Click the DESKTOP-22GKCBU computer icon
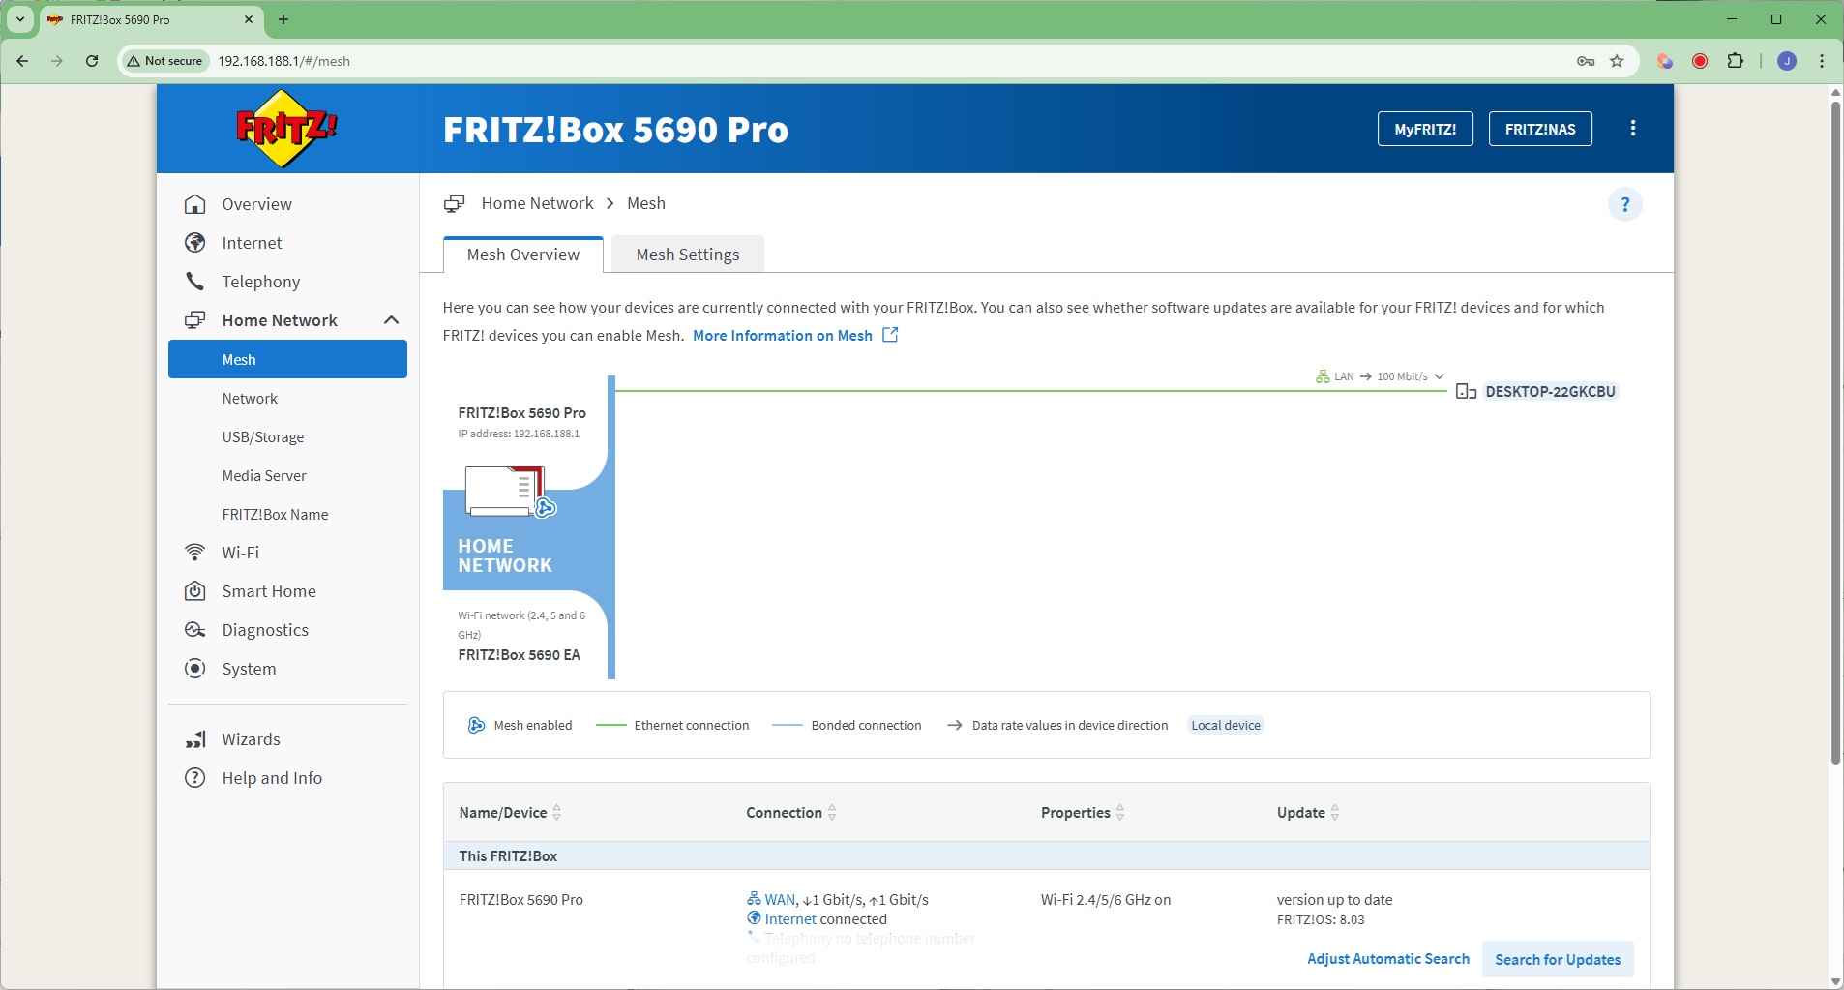The width and height of the screenshot is (1844, 990). tap(1466, 392)
